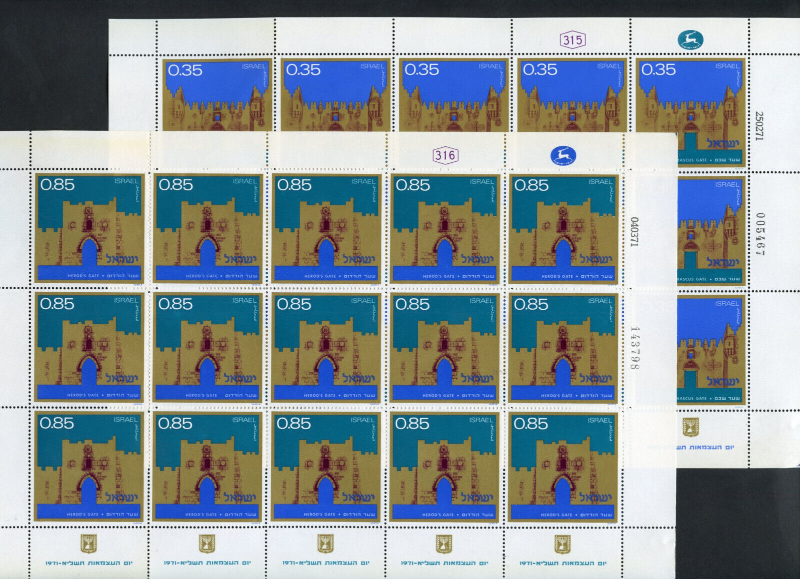Click the 0.85 stamp beside serial 040371

563,229
